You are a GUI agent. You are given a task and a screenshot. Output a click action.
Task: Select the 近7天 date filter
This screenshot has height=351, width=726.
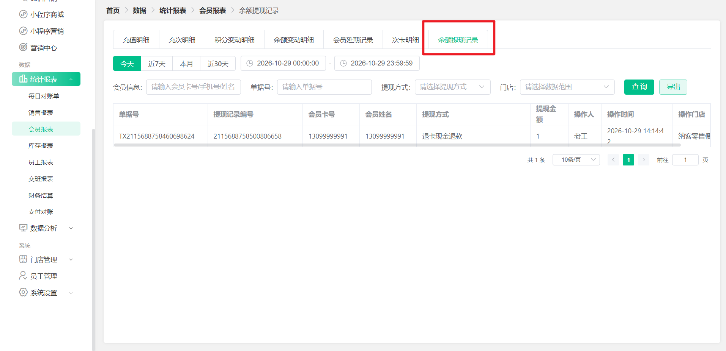pos(157,63)
